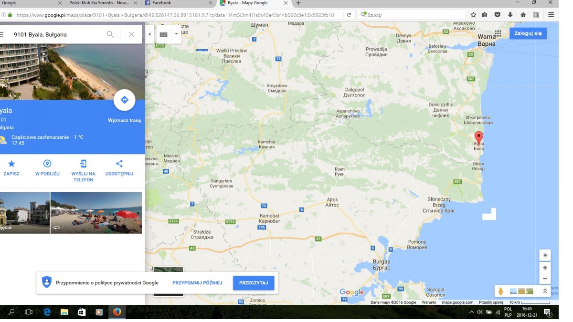Open the Windows action center notifications
The width and height of the screenshot is (573, 322).
[548, 312]
